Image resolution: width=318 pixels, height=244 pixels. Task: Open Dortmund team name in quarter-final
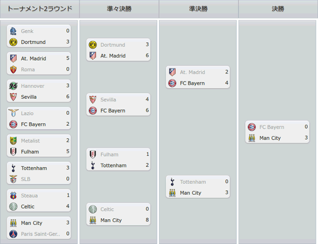point(113,45)
